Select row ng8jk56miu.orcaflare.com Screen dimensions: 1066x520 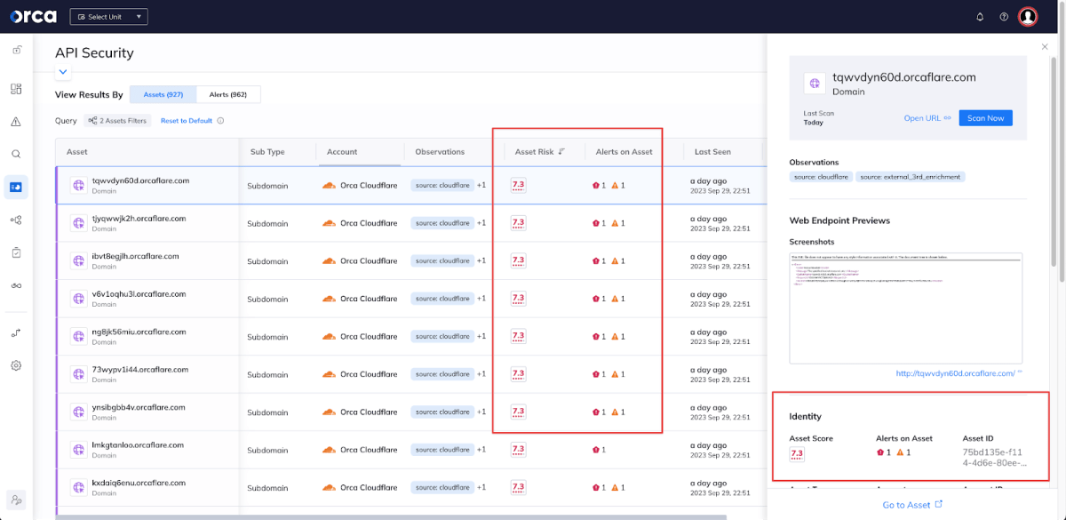tap(410, 336)
